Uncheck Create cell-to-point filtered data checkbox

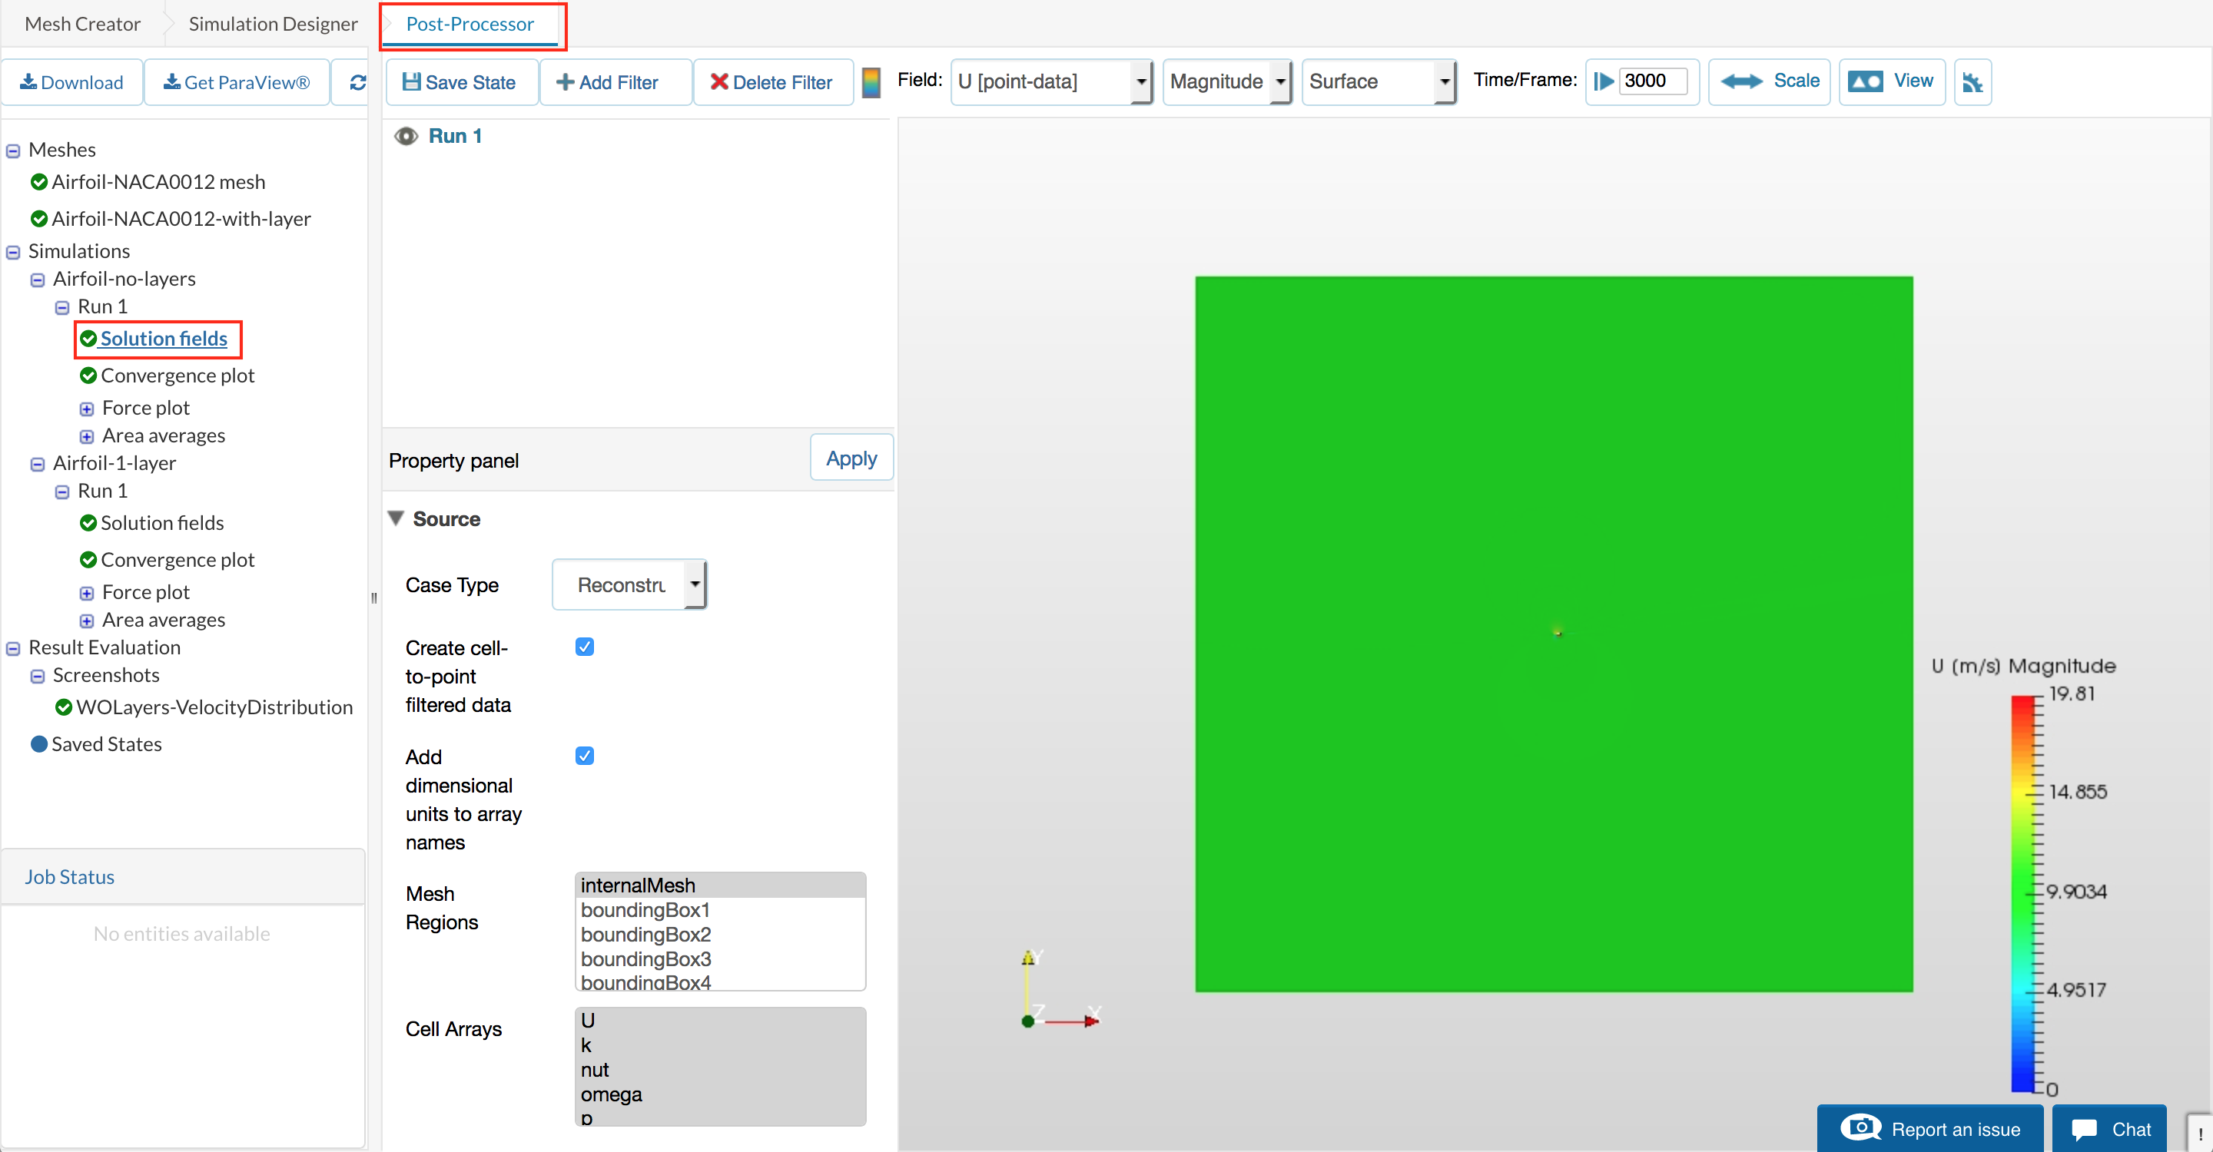584,647
